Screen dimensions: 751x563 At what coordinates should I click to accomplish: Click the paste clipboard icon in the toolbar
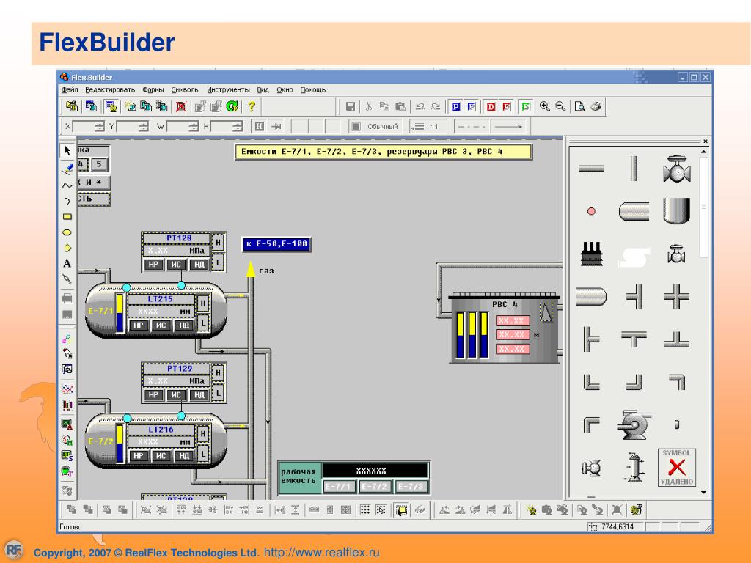(x=400, y=106)
